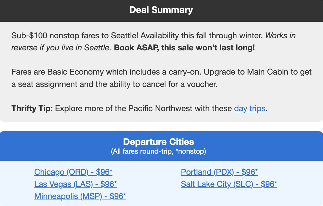Open the Las Vegas (LAS) fare deal

[x=75, y=184]
